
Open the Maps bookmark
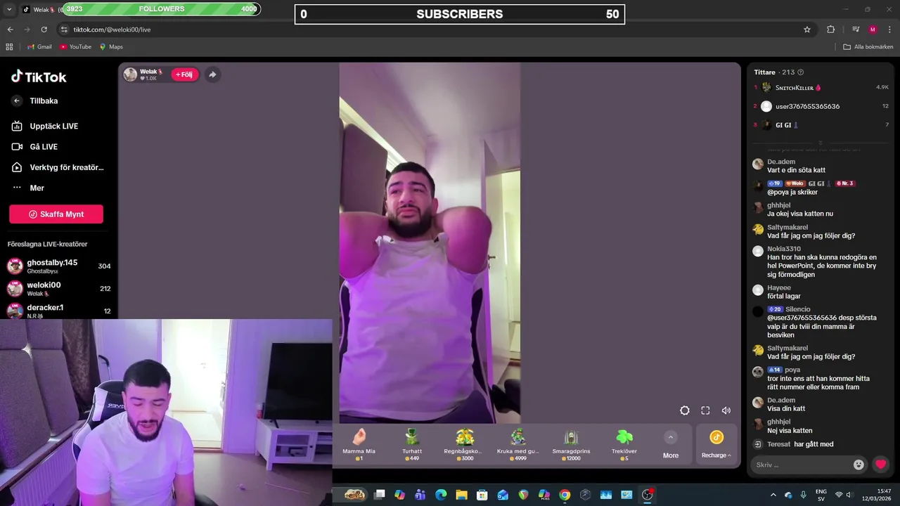[111, 47]
